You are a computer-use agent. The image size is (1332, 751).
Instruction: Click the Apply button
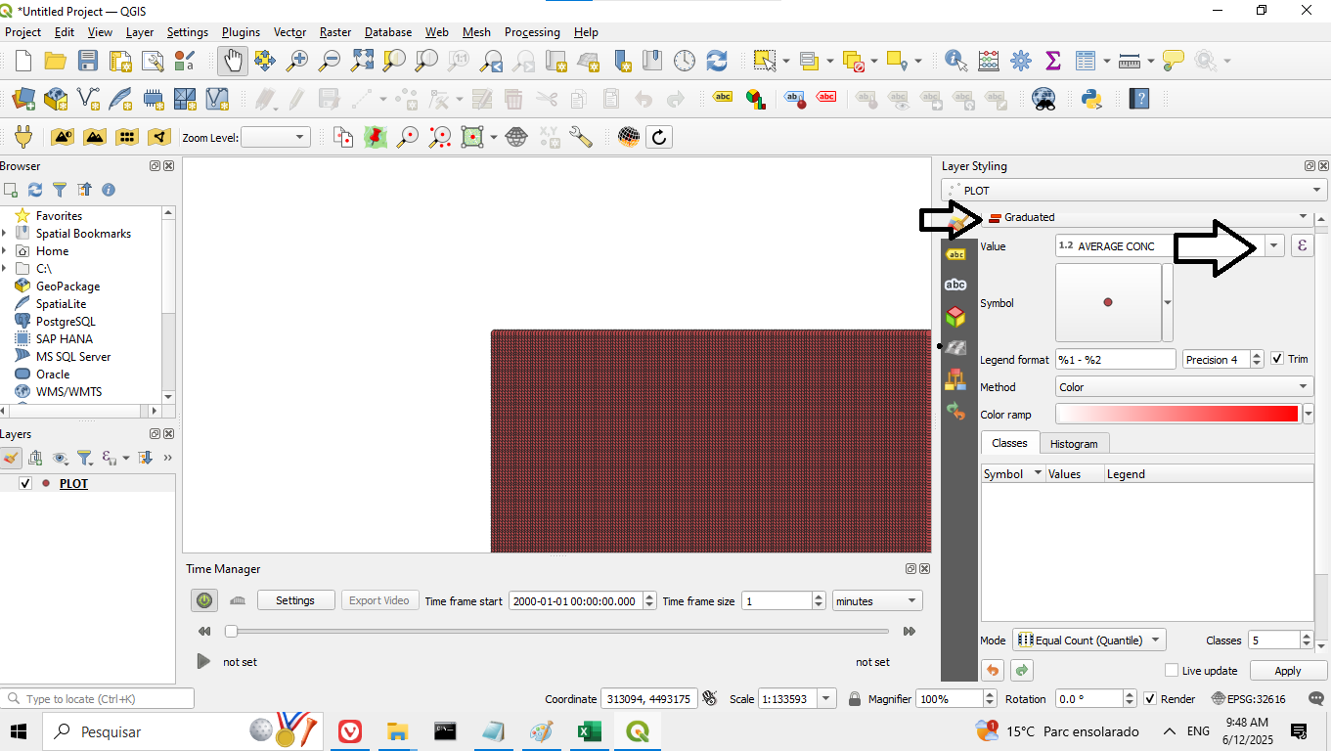coord(1288,671)
